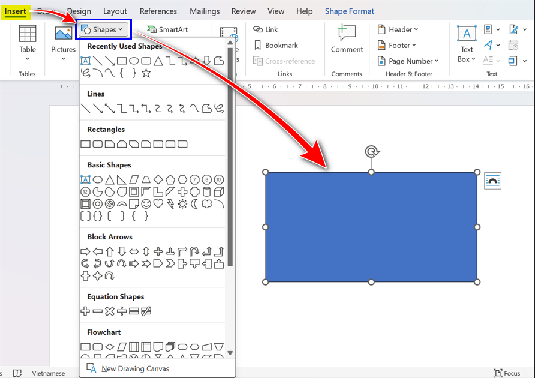Click the Layout Options icon beside the rectangle
The height and width of the screenshot is (378, 535).
tap(492, 181)
